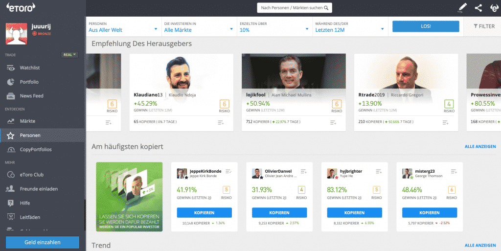501x251 pixels.
Task: Open Erzielten über 10% dropdown
Action: point(274,27)
